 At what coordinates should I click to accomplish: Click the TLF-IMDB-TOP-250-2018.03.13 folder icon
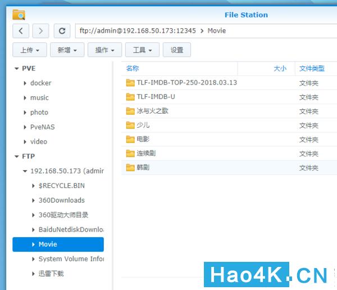click(x=130, y=83)
